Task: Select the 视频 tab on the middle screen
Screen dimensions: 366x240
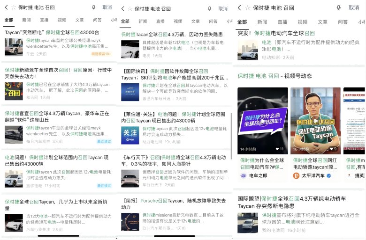Action: pos(178,21)
